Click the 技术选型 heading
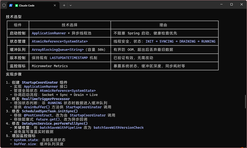 point(14,17)
